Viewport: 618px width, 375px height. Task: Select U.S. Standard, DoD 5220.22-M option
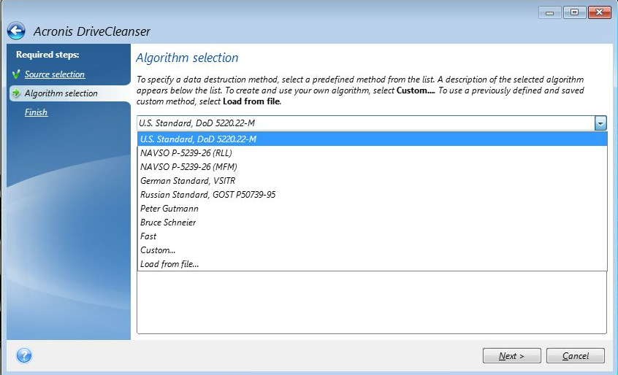(373, 139)
